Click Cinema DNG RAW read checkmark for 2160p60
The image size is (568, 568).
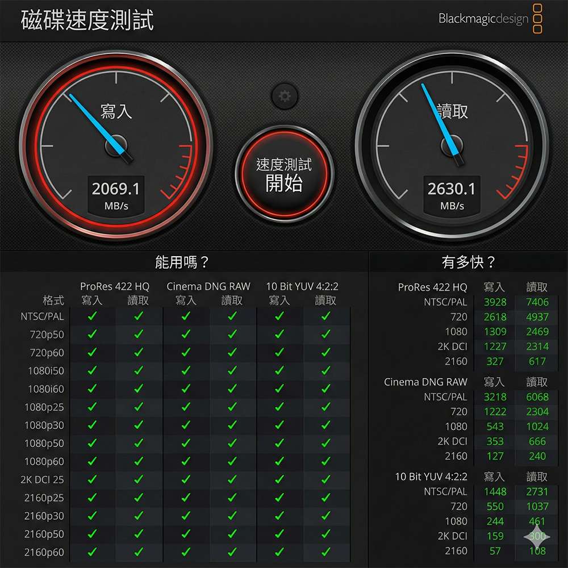(x=232, y=552)
